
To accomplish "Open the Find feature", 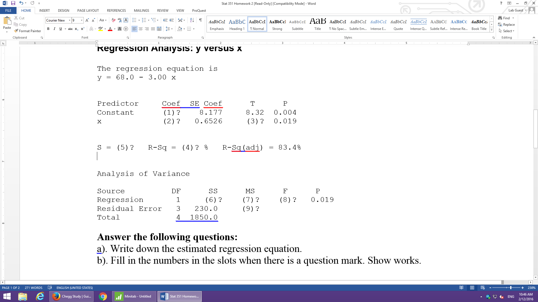I will point(506,18).
